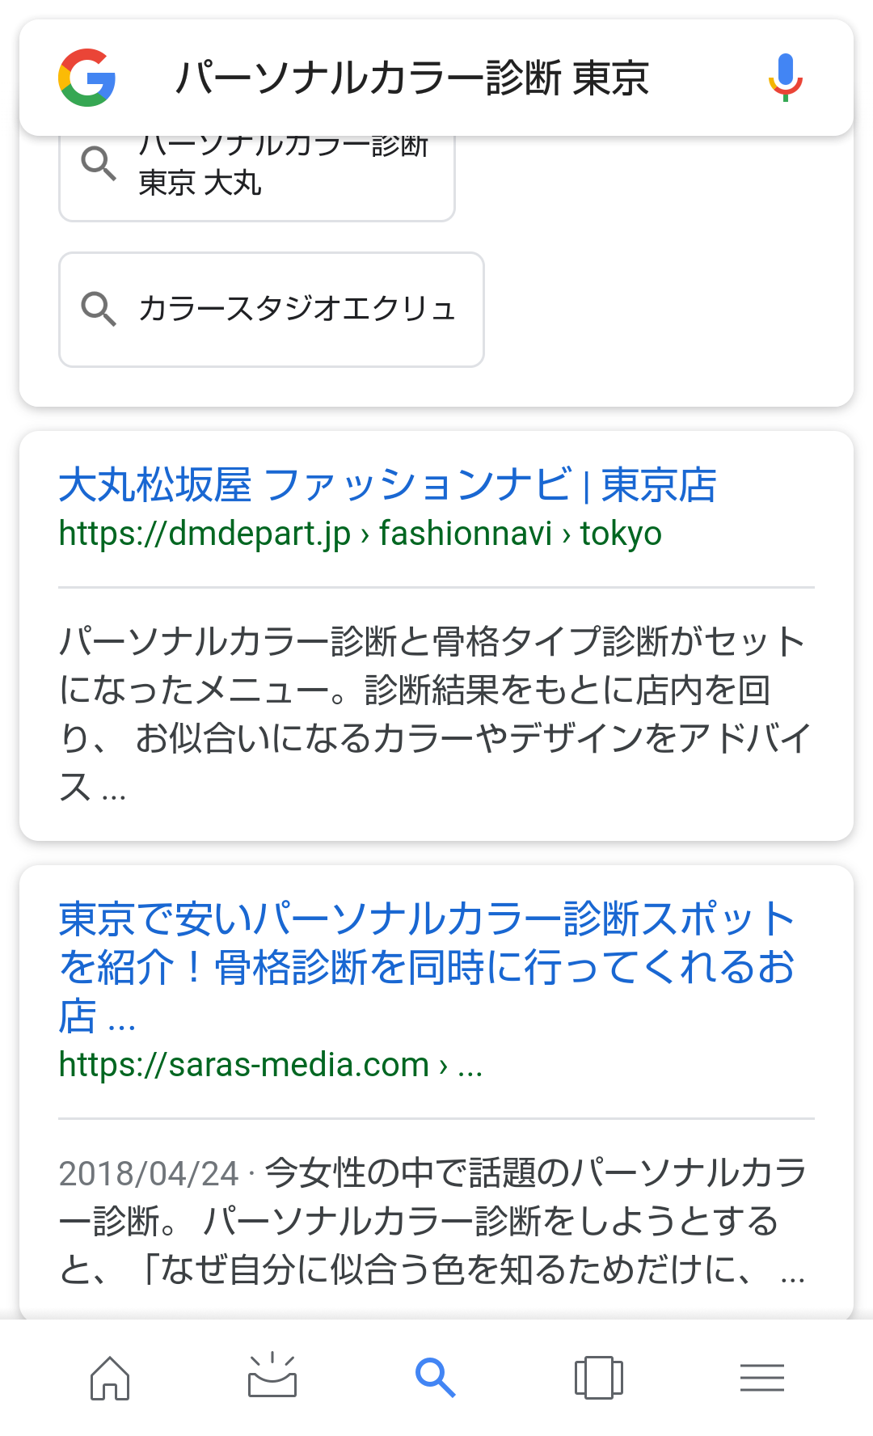This screenshot has height=1436, width=873.
Task: Open 東京で安いパーソナルカラー診断スポット result title
Action: tap(428, 967)
